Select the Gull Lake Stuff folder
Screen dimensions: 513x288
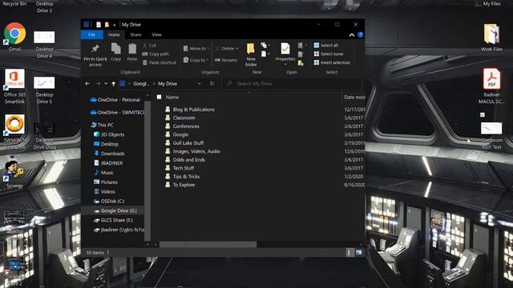click(184, 142)
